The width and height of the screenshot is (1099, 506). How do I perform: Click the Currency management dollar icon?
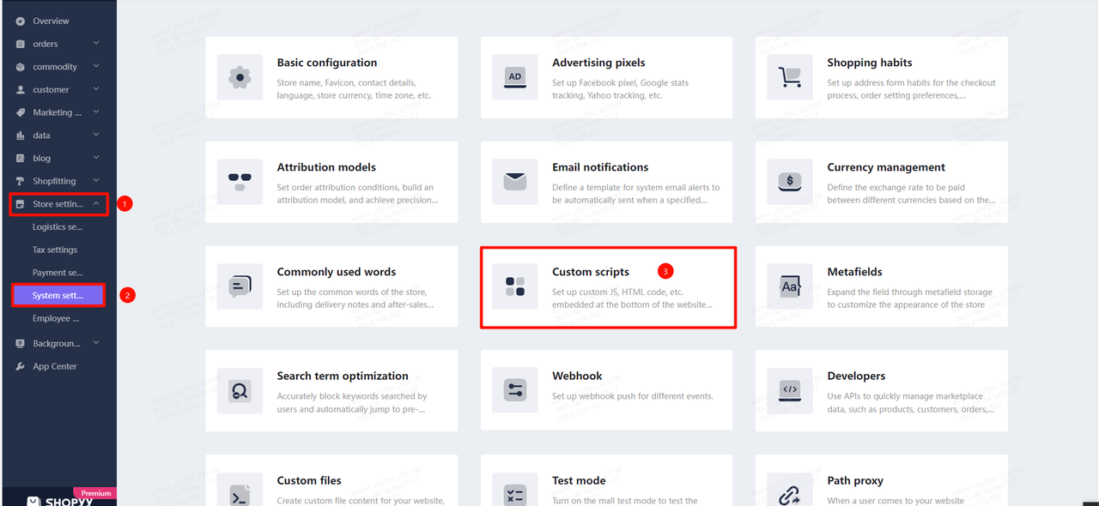point(789,182)
